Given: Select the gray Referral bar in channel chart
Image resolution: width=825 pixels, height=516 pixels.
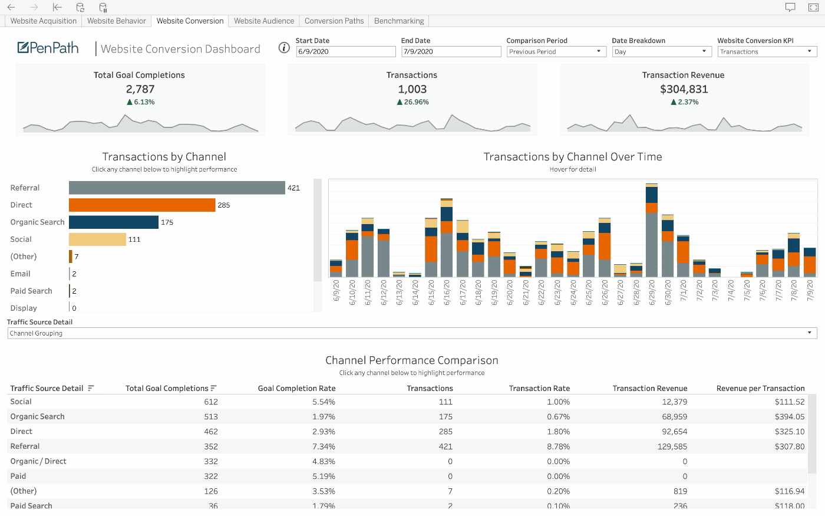Looking at the screenshot, I should [x=177, y=188].
